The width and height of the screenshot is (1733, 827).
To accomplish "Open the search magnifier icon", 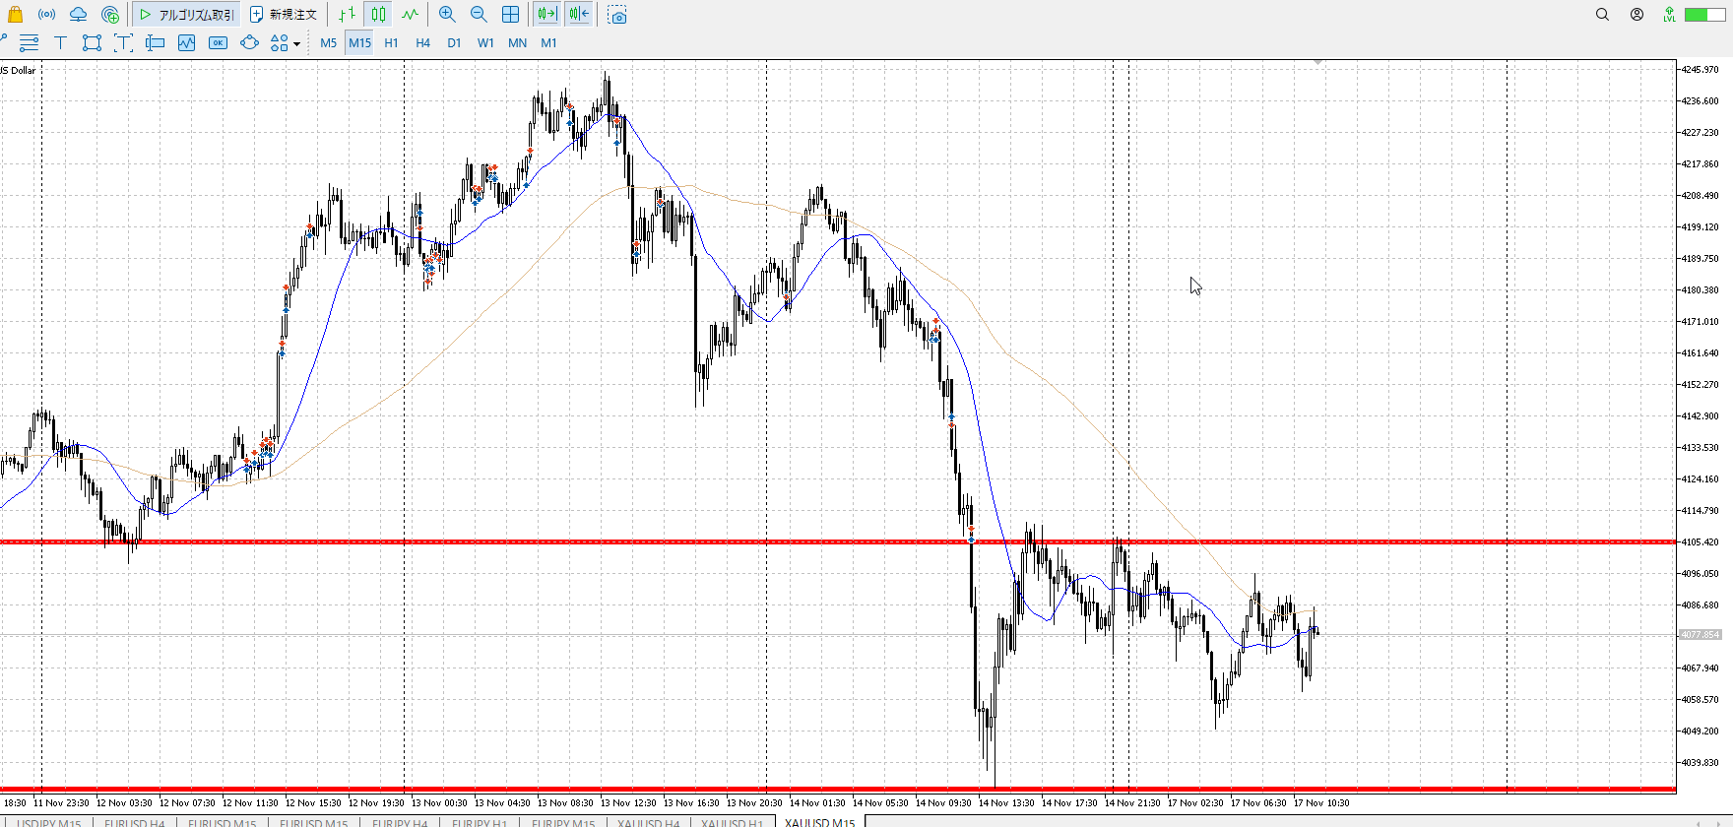I will [x=1602, y=15].
